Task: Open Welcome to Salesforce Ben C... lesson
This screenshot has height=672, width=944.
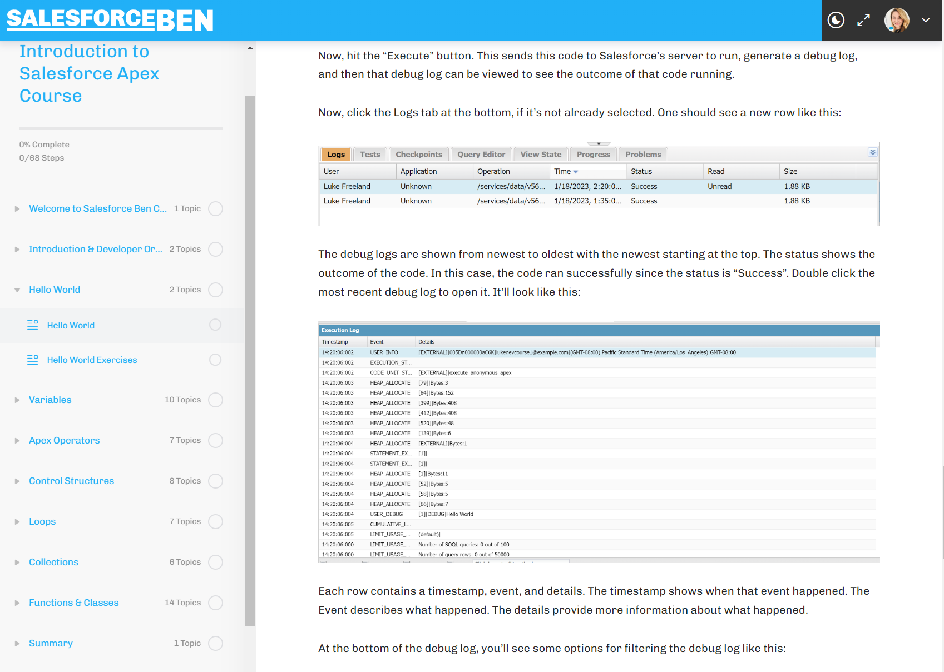Action: 98,208
